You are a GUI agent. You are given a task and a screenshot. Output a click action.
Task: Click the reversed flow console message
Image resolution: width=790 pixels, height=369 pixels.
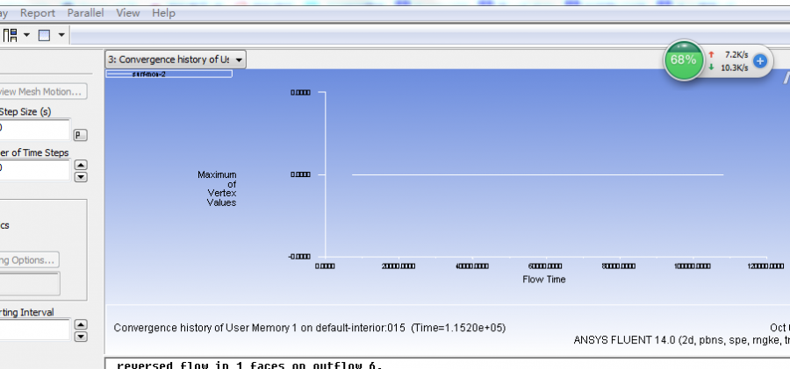[250, 365]
